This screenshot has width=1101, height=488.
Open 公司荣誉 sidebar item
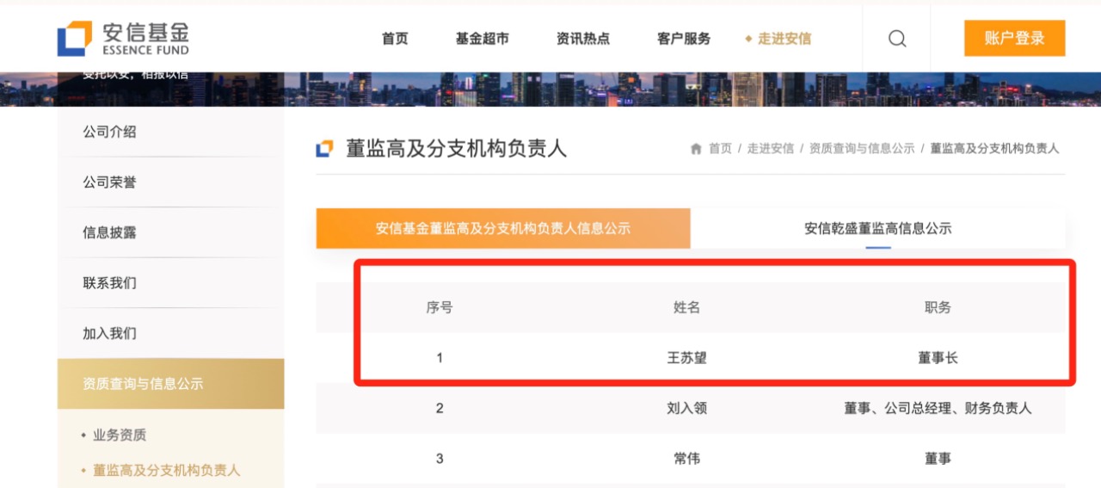(x=109, y=182)
